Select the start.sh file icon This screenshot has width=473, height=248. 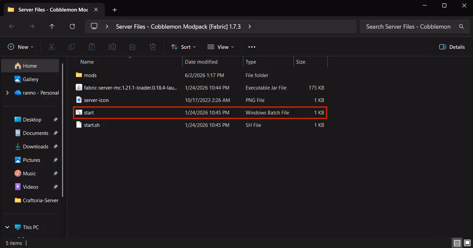[79, 125]
